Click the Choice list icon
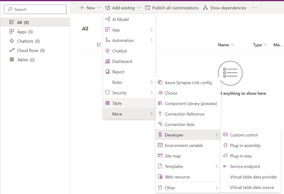The height and width of the screenshot is (194, 284). tap(160, 93)
